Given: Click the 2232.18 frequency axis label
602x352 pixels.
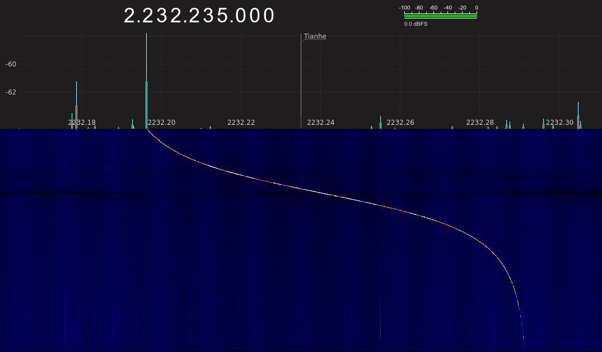Looking at the screenshot, I should (x=82, y=122).
